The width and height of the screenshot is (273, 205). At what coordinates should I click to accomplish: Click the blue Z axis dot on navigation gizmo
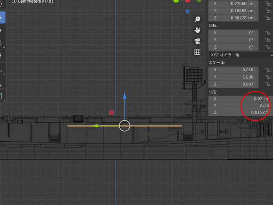pyautogui.click(x=188, y=12)
